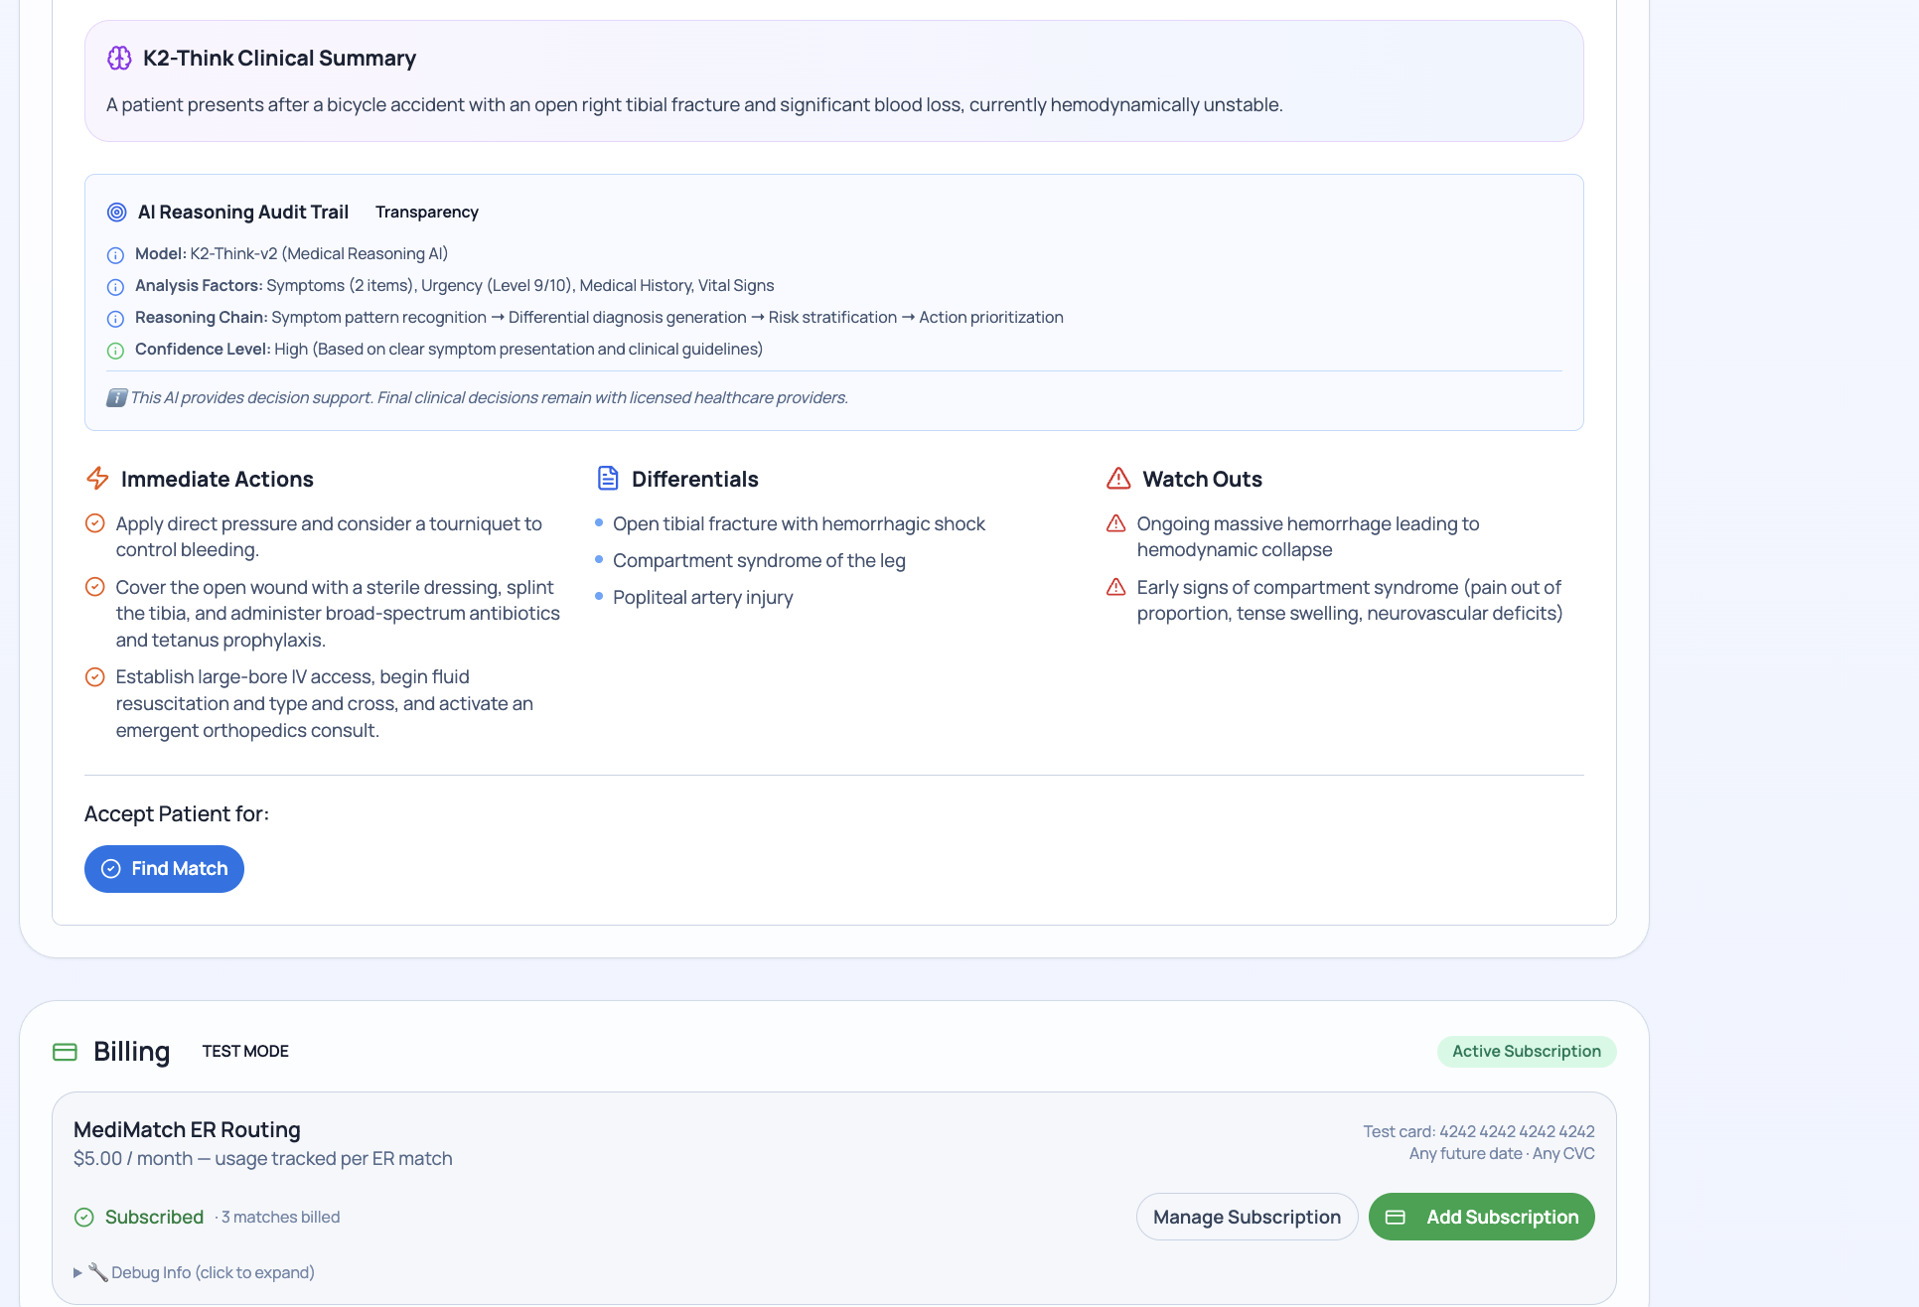1919x1307 pixels.
Task: Open Manage Subscription
Action: coord(1247,1218)
